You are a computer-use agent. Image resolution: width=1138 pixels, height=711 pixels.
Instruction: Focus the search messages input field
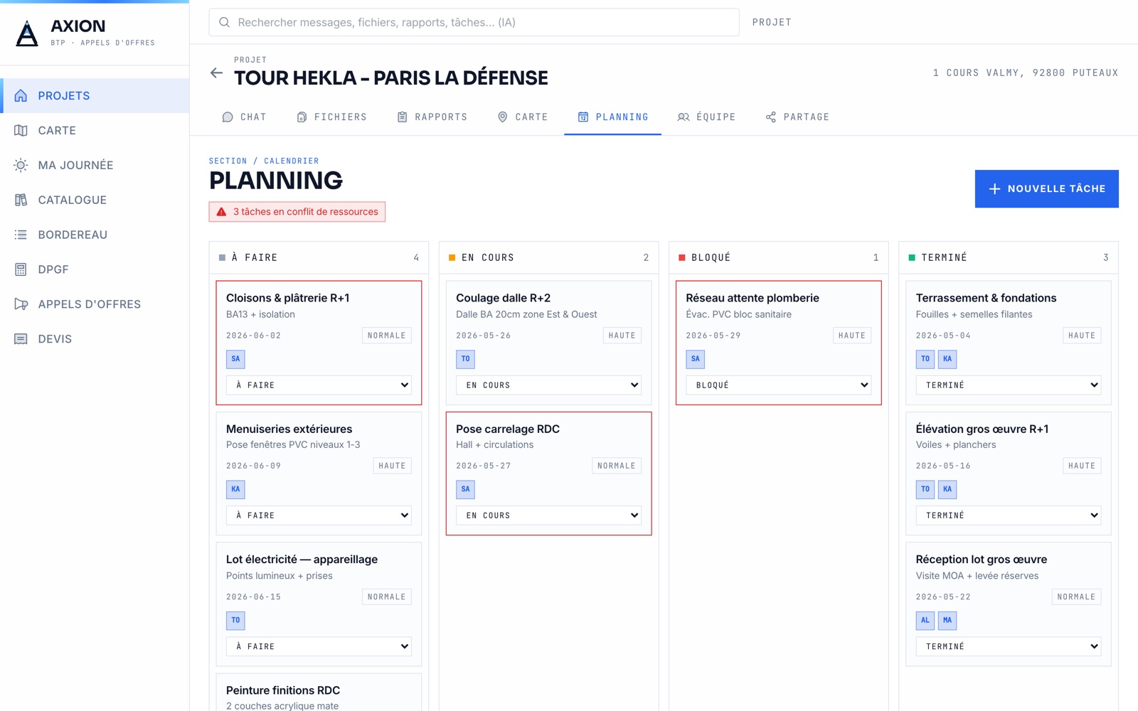click(x=474, y=23)
